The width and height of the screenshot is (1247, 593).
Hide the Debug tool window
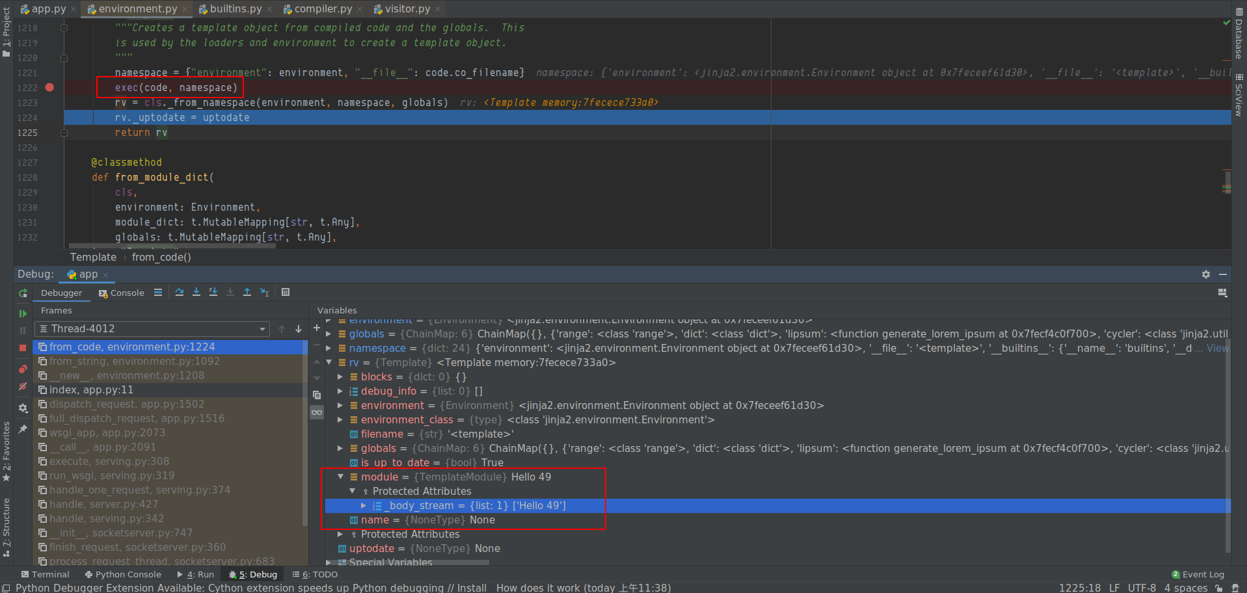[1223, 274]
